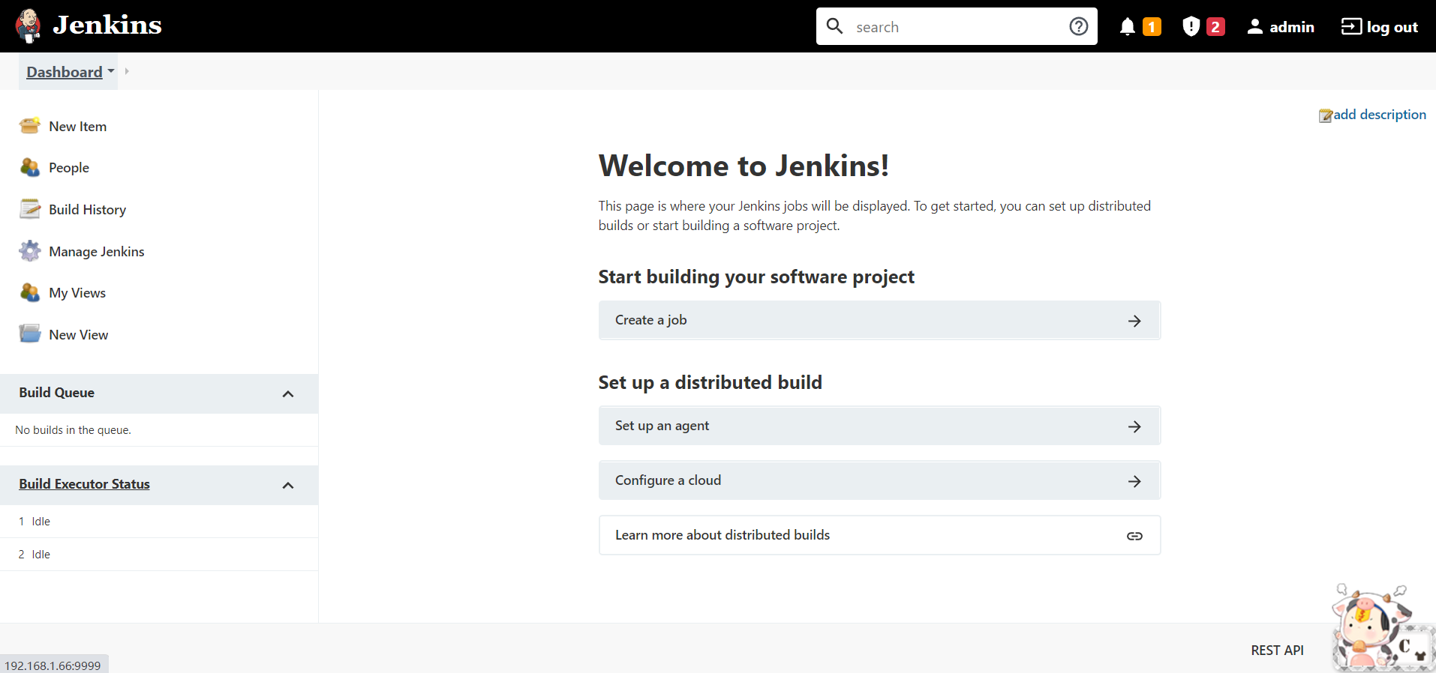
Task: Open the Dashboard breadcrumb dropdown arrow
Action: point(111,71)
